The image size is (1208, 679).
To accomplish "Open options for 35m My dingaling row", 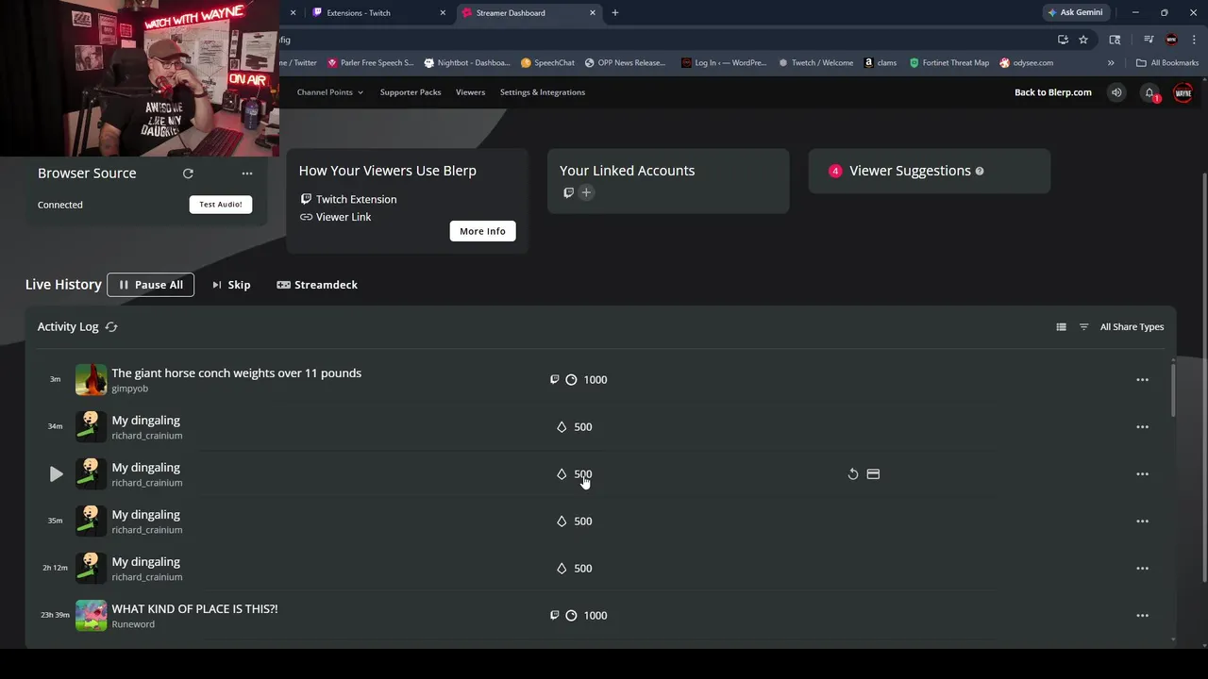I will click(1142, 522).
